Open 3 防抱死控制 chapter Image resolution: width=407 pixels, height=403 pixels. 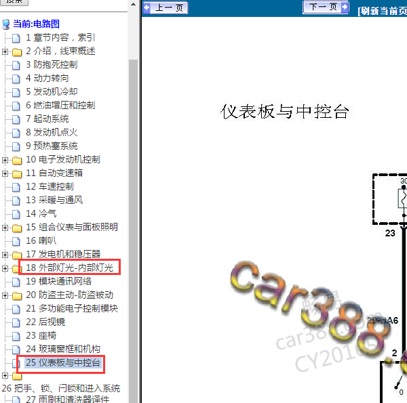(x=52, y=64)
